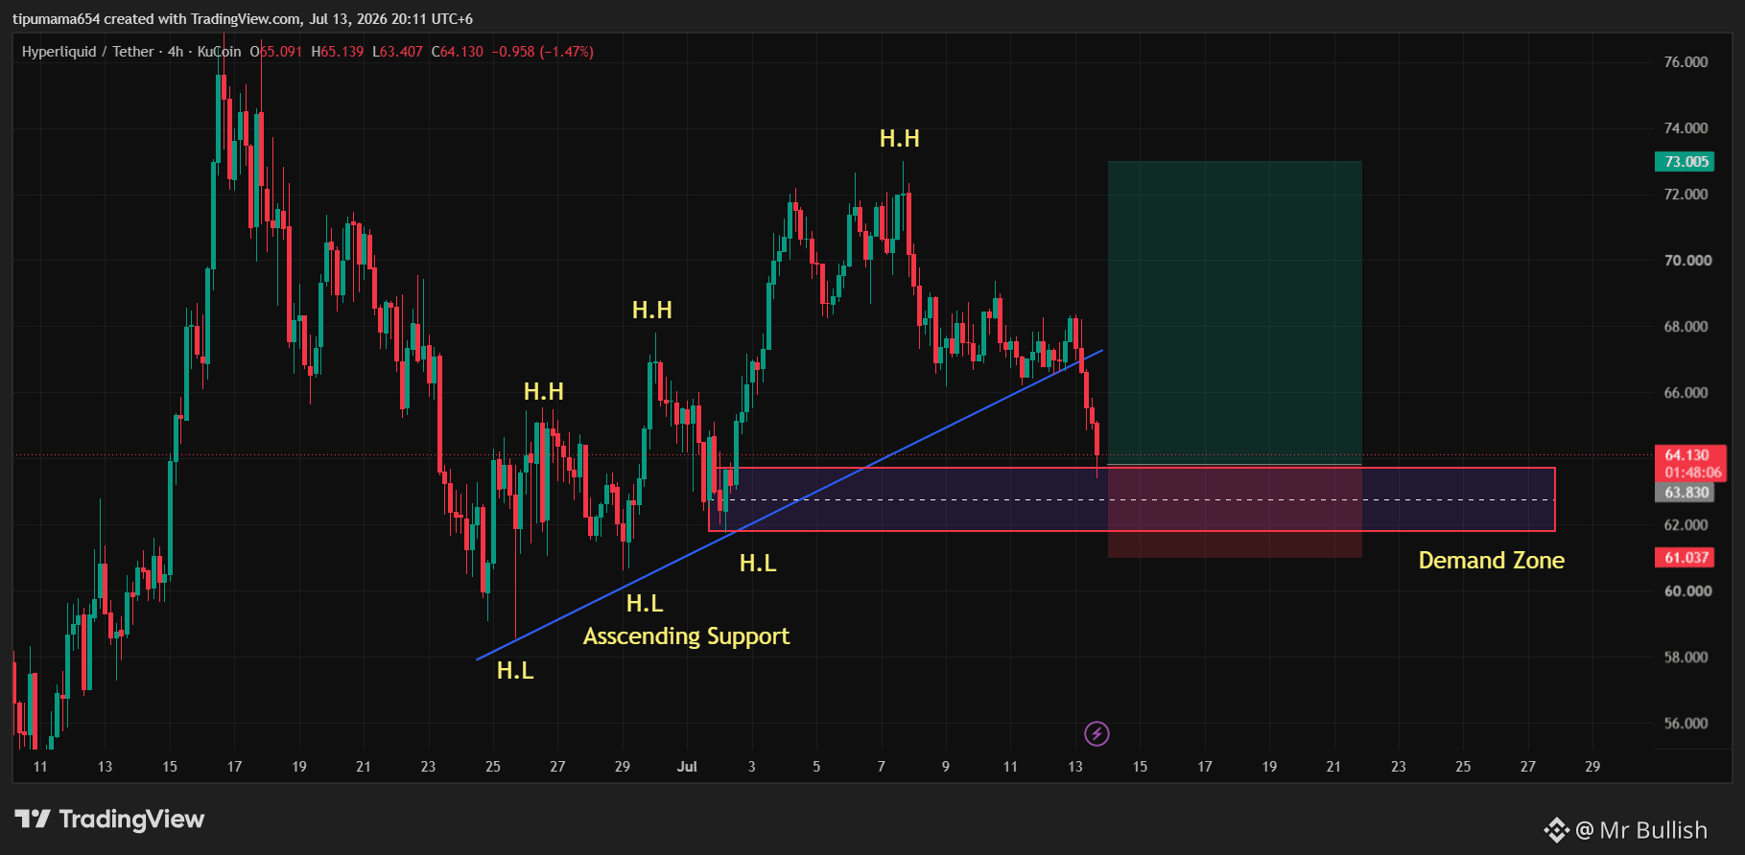Click the 70.000 price axis label
The height and width of the screenshot is (855, 1745).
1686,261
